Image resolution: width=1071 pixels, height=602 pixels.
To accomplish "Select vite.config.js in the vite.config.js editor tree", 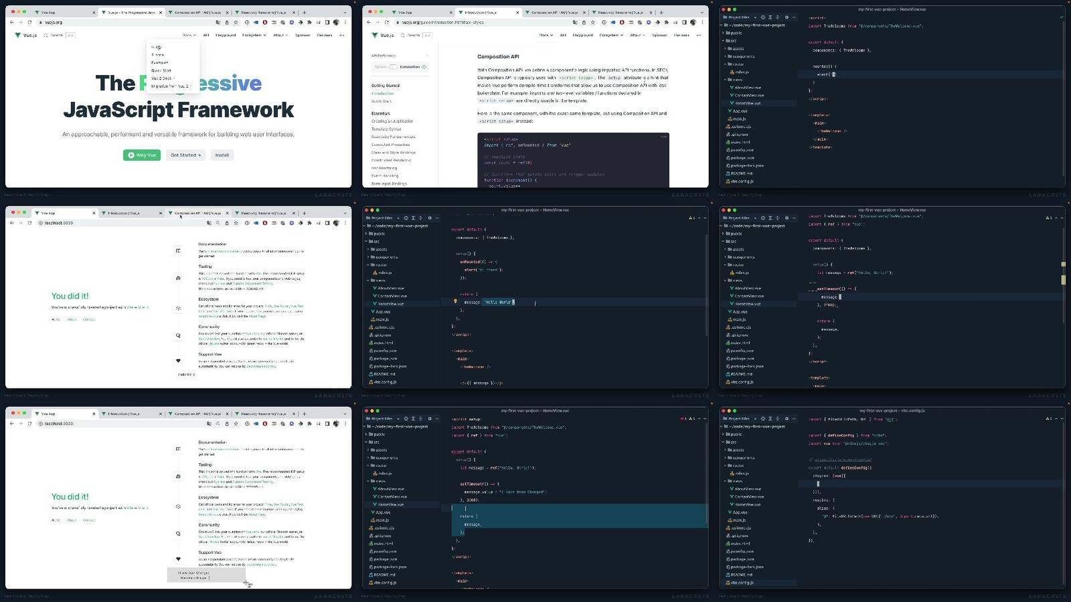I will pos(742,583).
